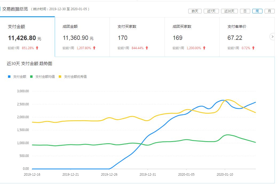The height and width of the screenshot is (189, 279).
Task: Click the 统计时间 date range text
Action: point(60,9)
